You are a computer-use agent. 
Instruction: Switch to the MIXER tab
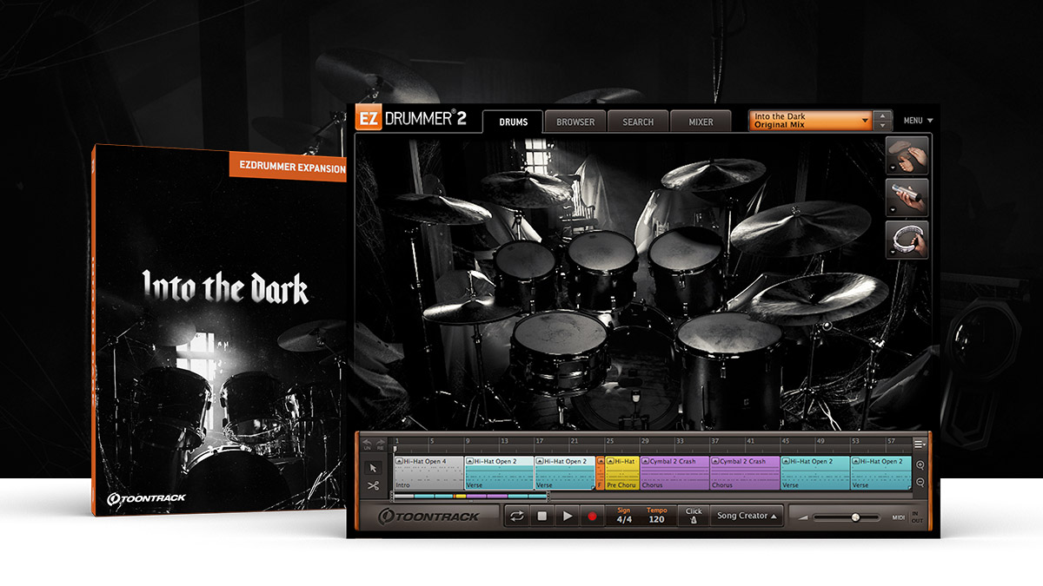pos(701,122)
